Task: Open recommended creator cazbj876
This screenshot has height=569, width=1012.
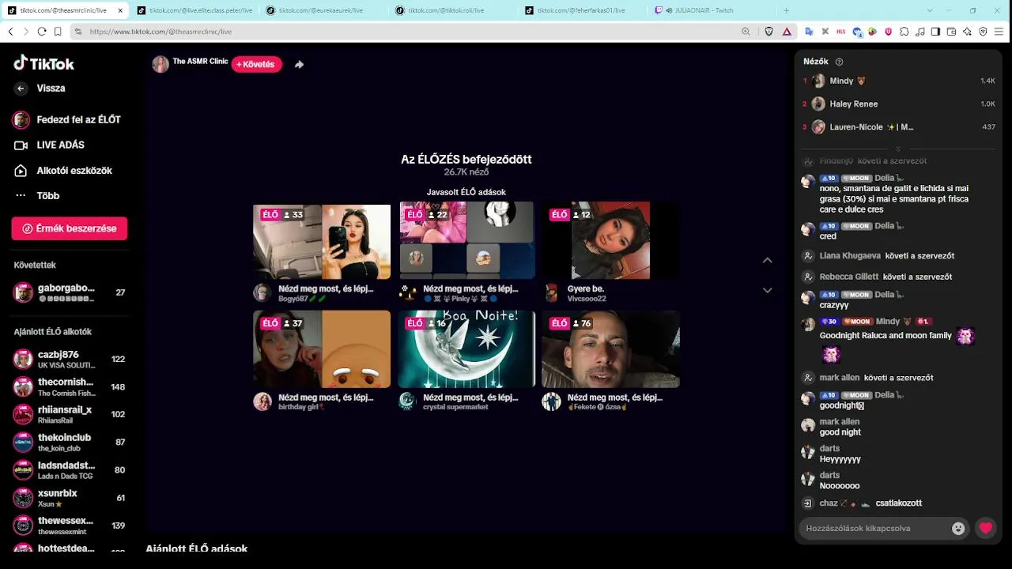Action: 70,360
